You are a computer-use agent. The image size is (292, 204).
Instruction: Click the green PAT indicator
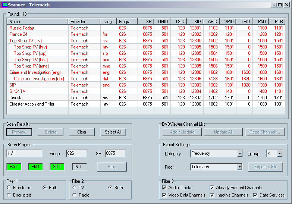pos(13,167)
